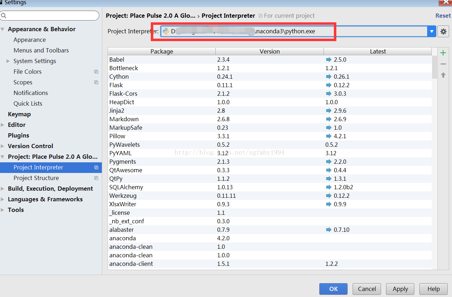Open the Keymap settings page

point(19,114)
